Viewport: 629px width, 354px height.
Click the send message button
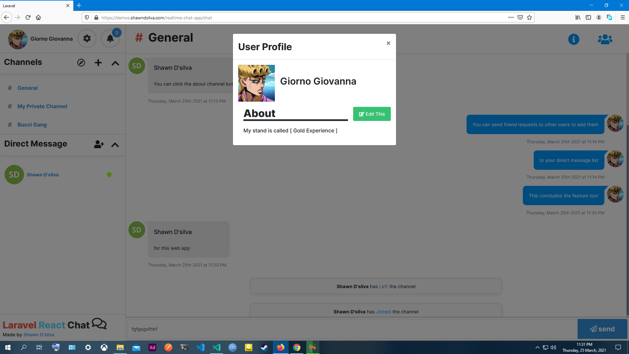[x=602, y=329]
